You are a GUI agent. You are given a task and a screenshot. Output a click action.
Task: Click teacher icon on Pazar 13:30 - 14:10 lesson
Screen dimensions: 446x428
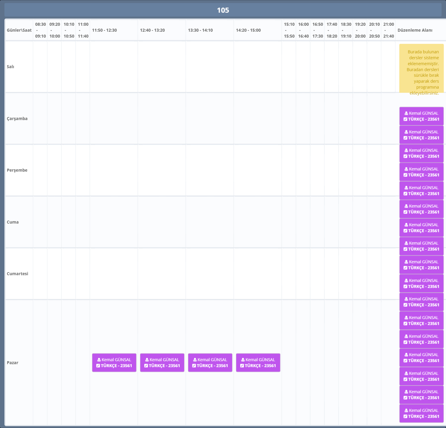195,360
